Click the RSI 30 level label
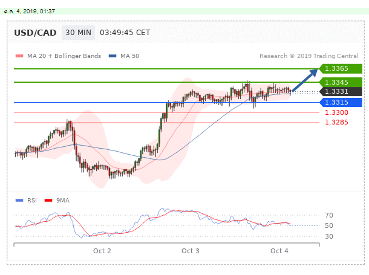Image resolution: width=369 pixels, height=275 pixels. point(329,236)
